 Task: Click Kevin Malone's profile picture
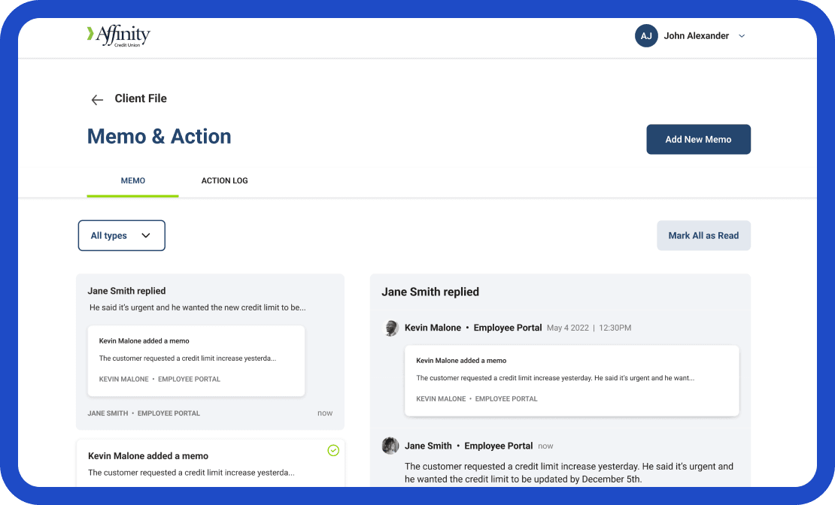pyautogui.click(x=390, y=328)
